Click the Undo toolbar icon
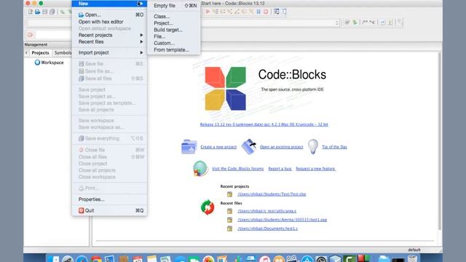 coord(62,12)
